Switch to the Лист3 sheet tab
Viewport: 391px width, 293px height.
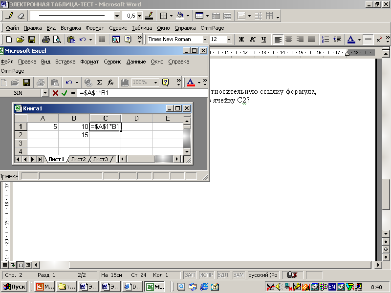pos(101,159)
